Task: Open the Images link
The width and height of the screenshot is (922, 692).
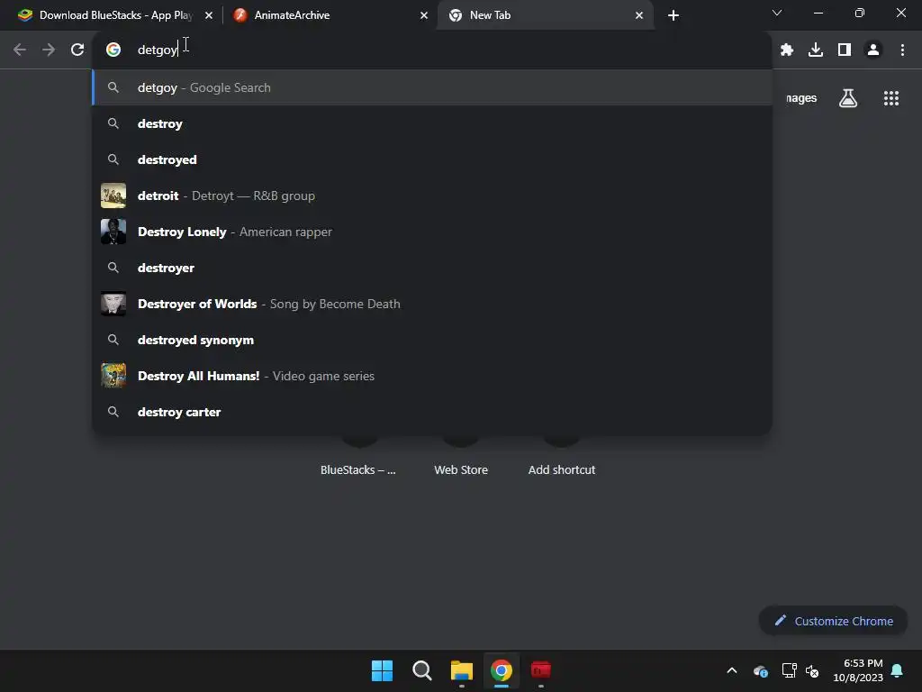Action: [801, 98]
